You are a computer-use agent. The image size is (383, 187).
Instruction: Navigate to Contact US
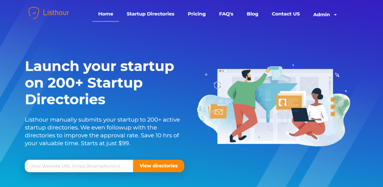pyautogui.click(x=286, y=14)
